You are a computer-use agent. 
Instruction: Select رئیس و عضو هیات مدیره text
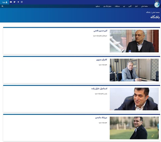pyautogui.click(x=101, y=94)
